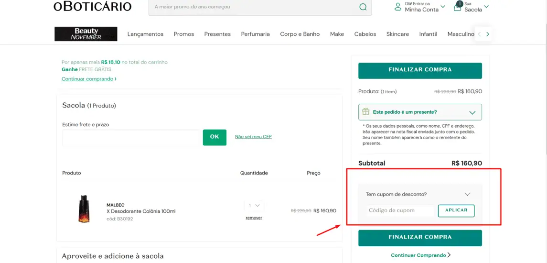This screenshot has width=547, height=263.
Task: Open the product quantity dropdown
Action: coord(254,206)
